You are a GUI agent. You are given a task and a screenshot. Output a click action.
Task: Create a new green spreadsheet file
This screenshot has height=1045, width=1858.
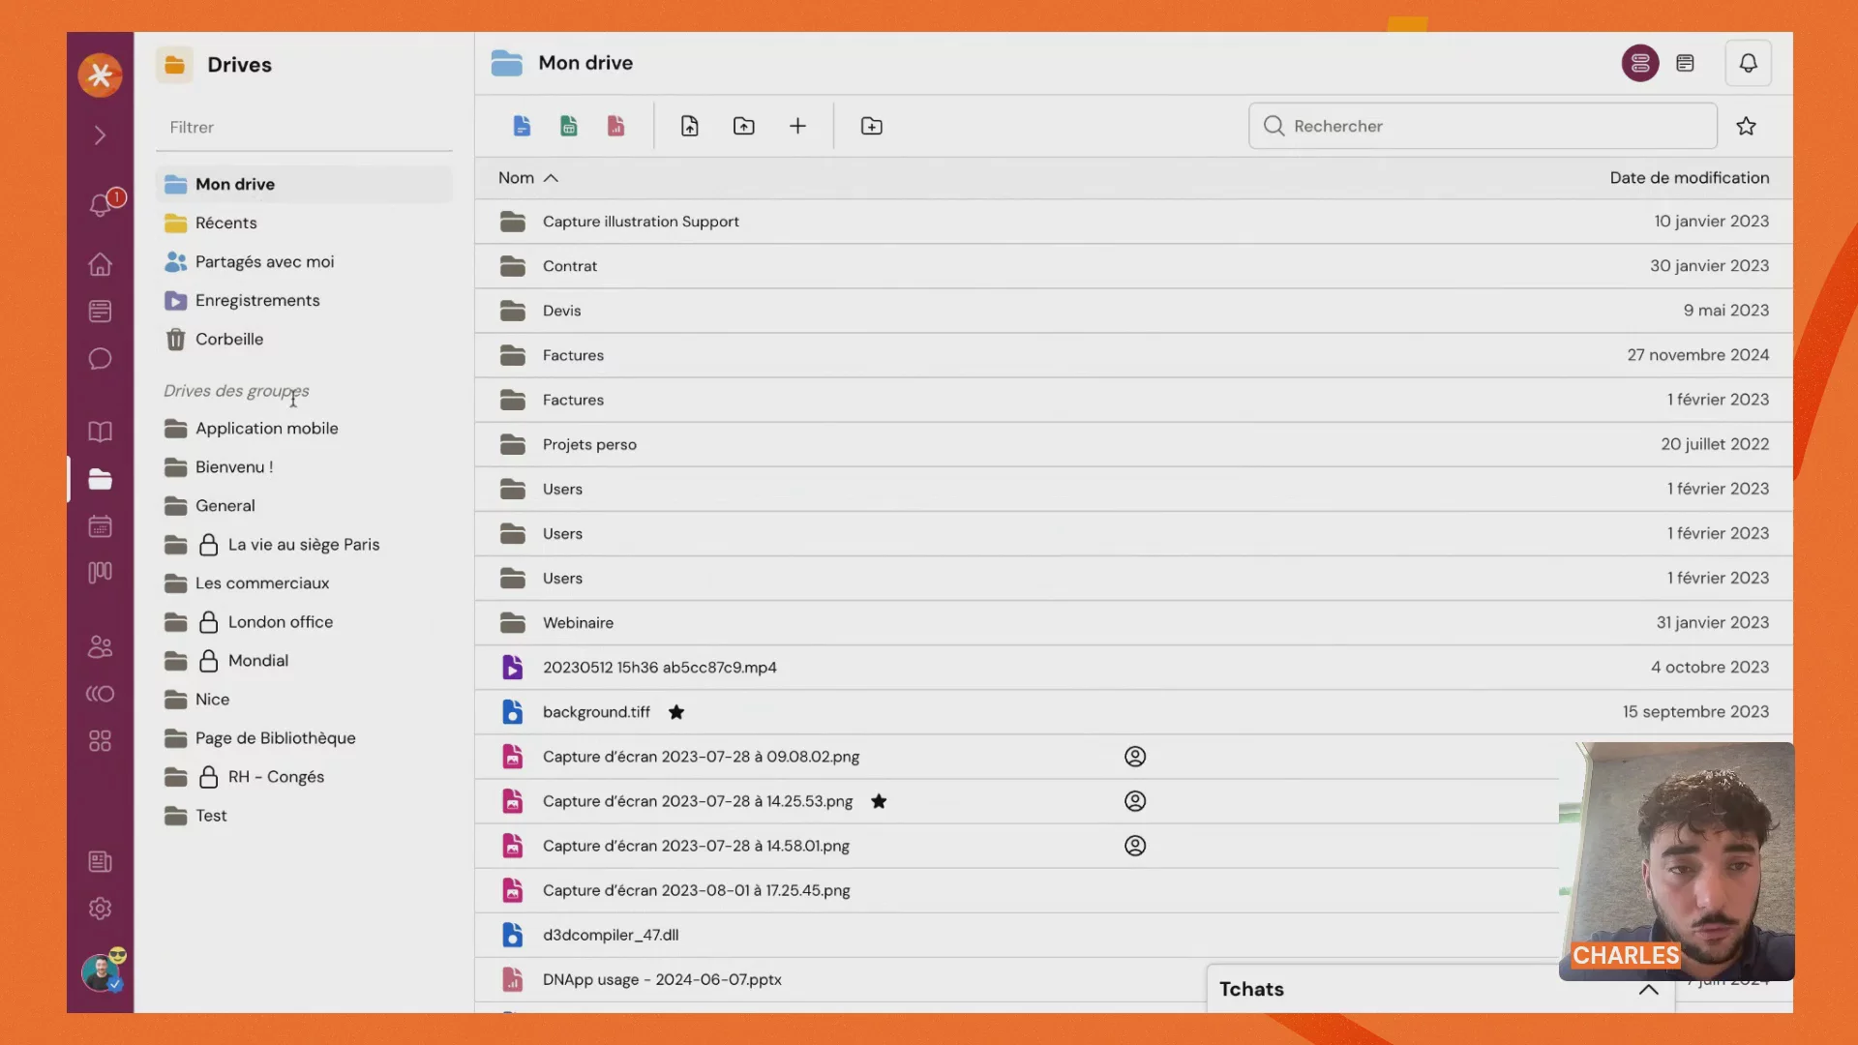point(569,126)
